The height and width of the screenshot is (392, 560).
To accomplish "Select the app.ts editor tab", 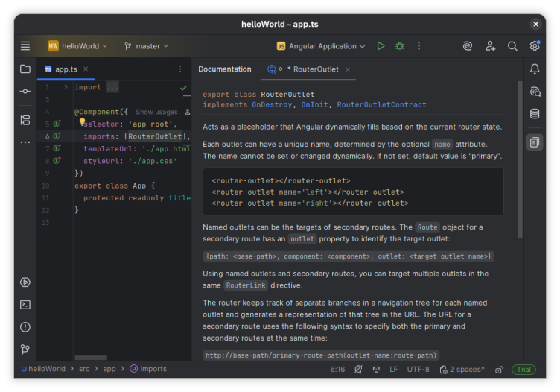I will point(66,69).
